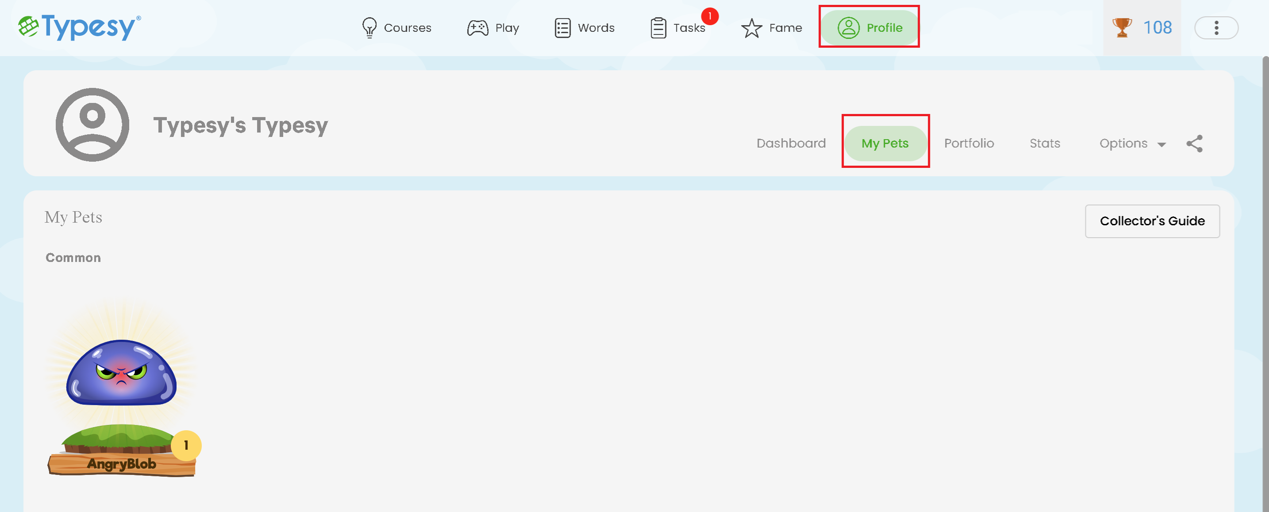Click the Profile person icon

(x=848, y=27)
